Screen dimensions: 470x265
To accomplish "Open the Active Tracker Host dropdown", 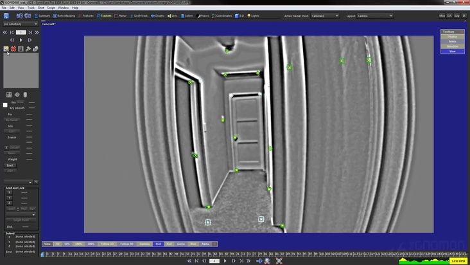I will pyautogui.click(x=325, y=15).
